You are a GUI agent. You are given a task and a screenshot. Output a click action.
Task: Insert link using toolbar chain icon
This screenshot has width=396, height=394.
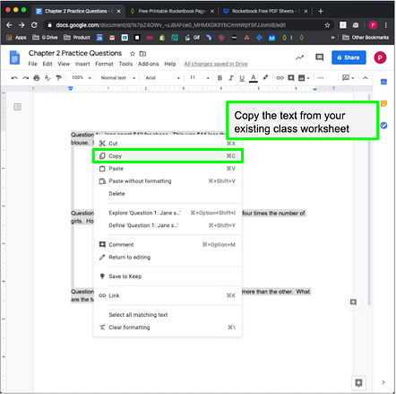pyautogui.click(x=280, y=78)
